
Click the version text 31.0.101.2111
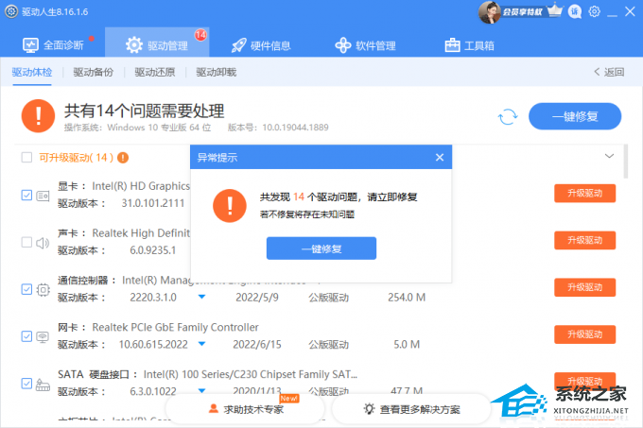pos(153,203)
